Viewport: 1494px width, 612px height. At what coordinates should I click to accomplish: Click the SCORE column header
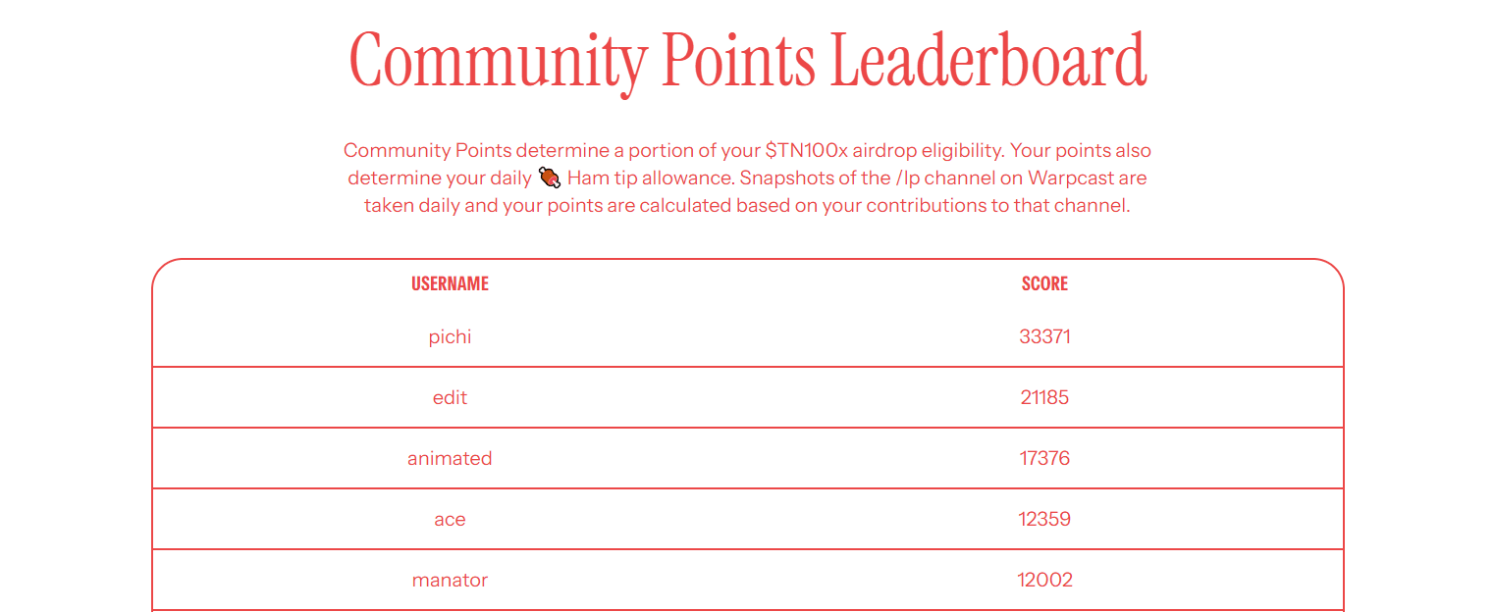pyautogui.click(x=1044, y=283)
